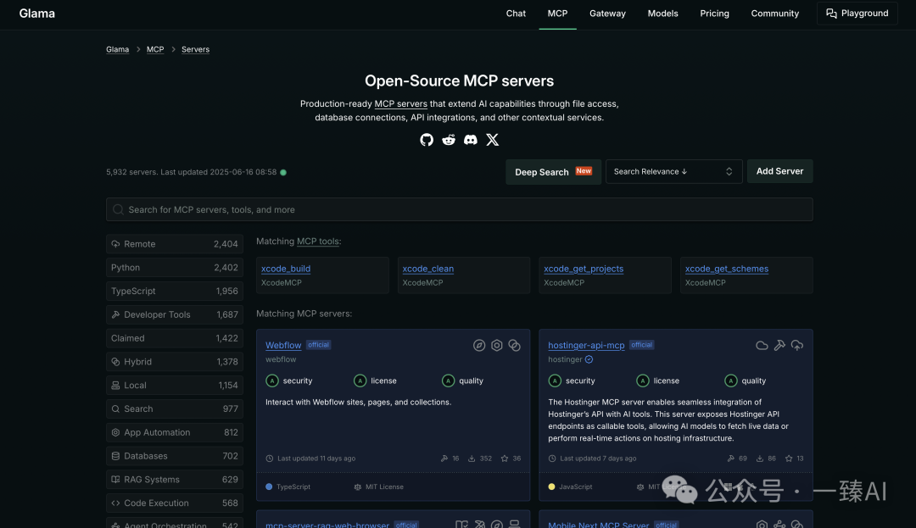Click the license grade A badge on Webflow
The image size is (916, 528).
[360, 381]
